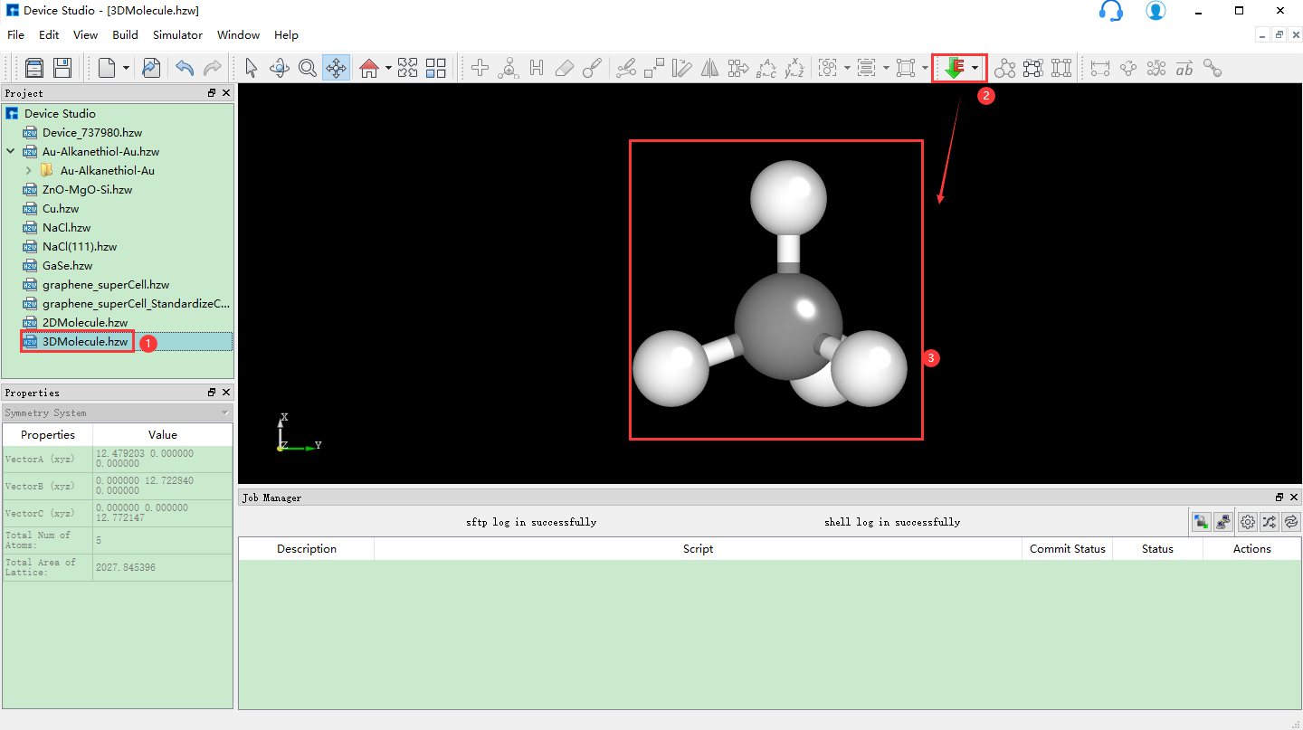Toggle the selection arrow tool
The image size is (1303, 730).
tap(251, 68)
